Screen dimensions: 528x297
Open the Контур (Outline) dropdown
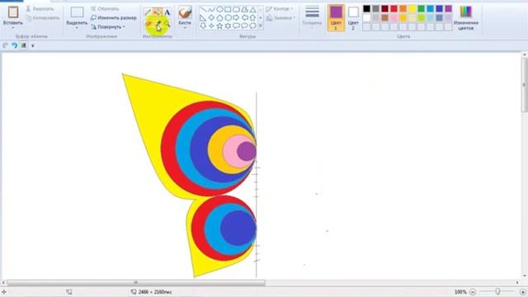[x=279, y=9]
